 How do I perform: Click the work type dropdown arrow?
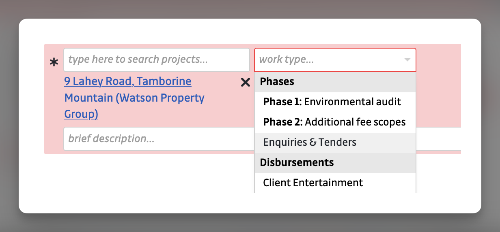407,60
